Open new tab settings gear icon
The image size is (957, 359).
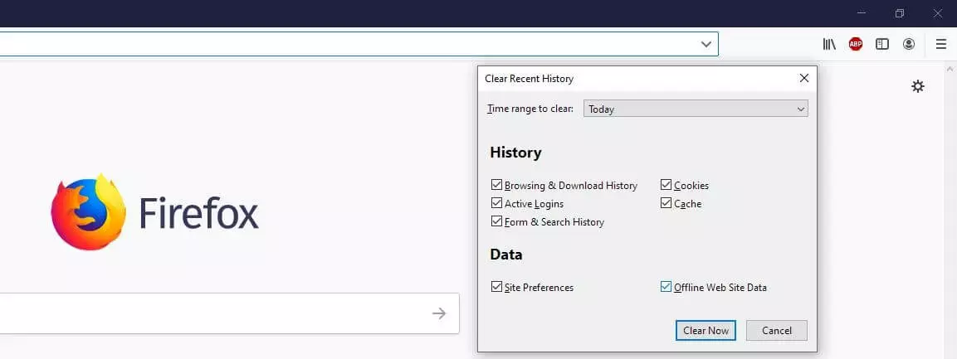(x=918, y=86)
